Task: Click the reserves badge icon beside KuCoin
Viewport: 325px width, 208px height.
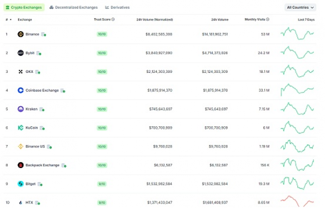Action: pyautogui.click(x=42, y=128)
